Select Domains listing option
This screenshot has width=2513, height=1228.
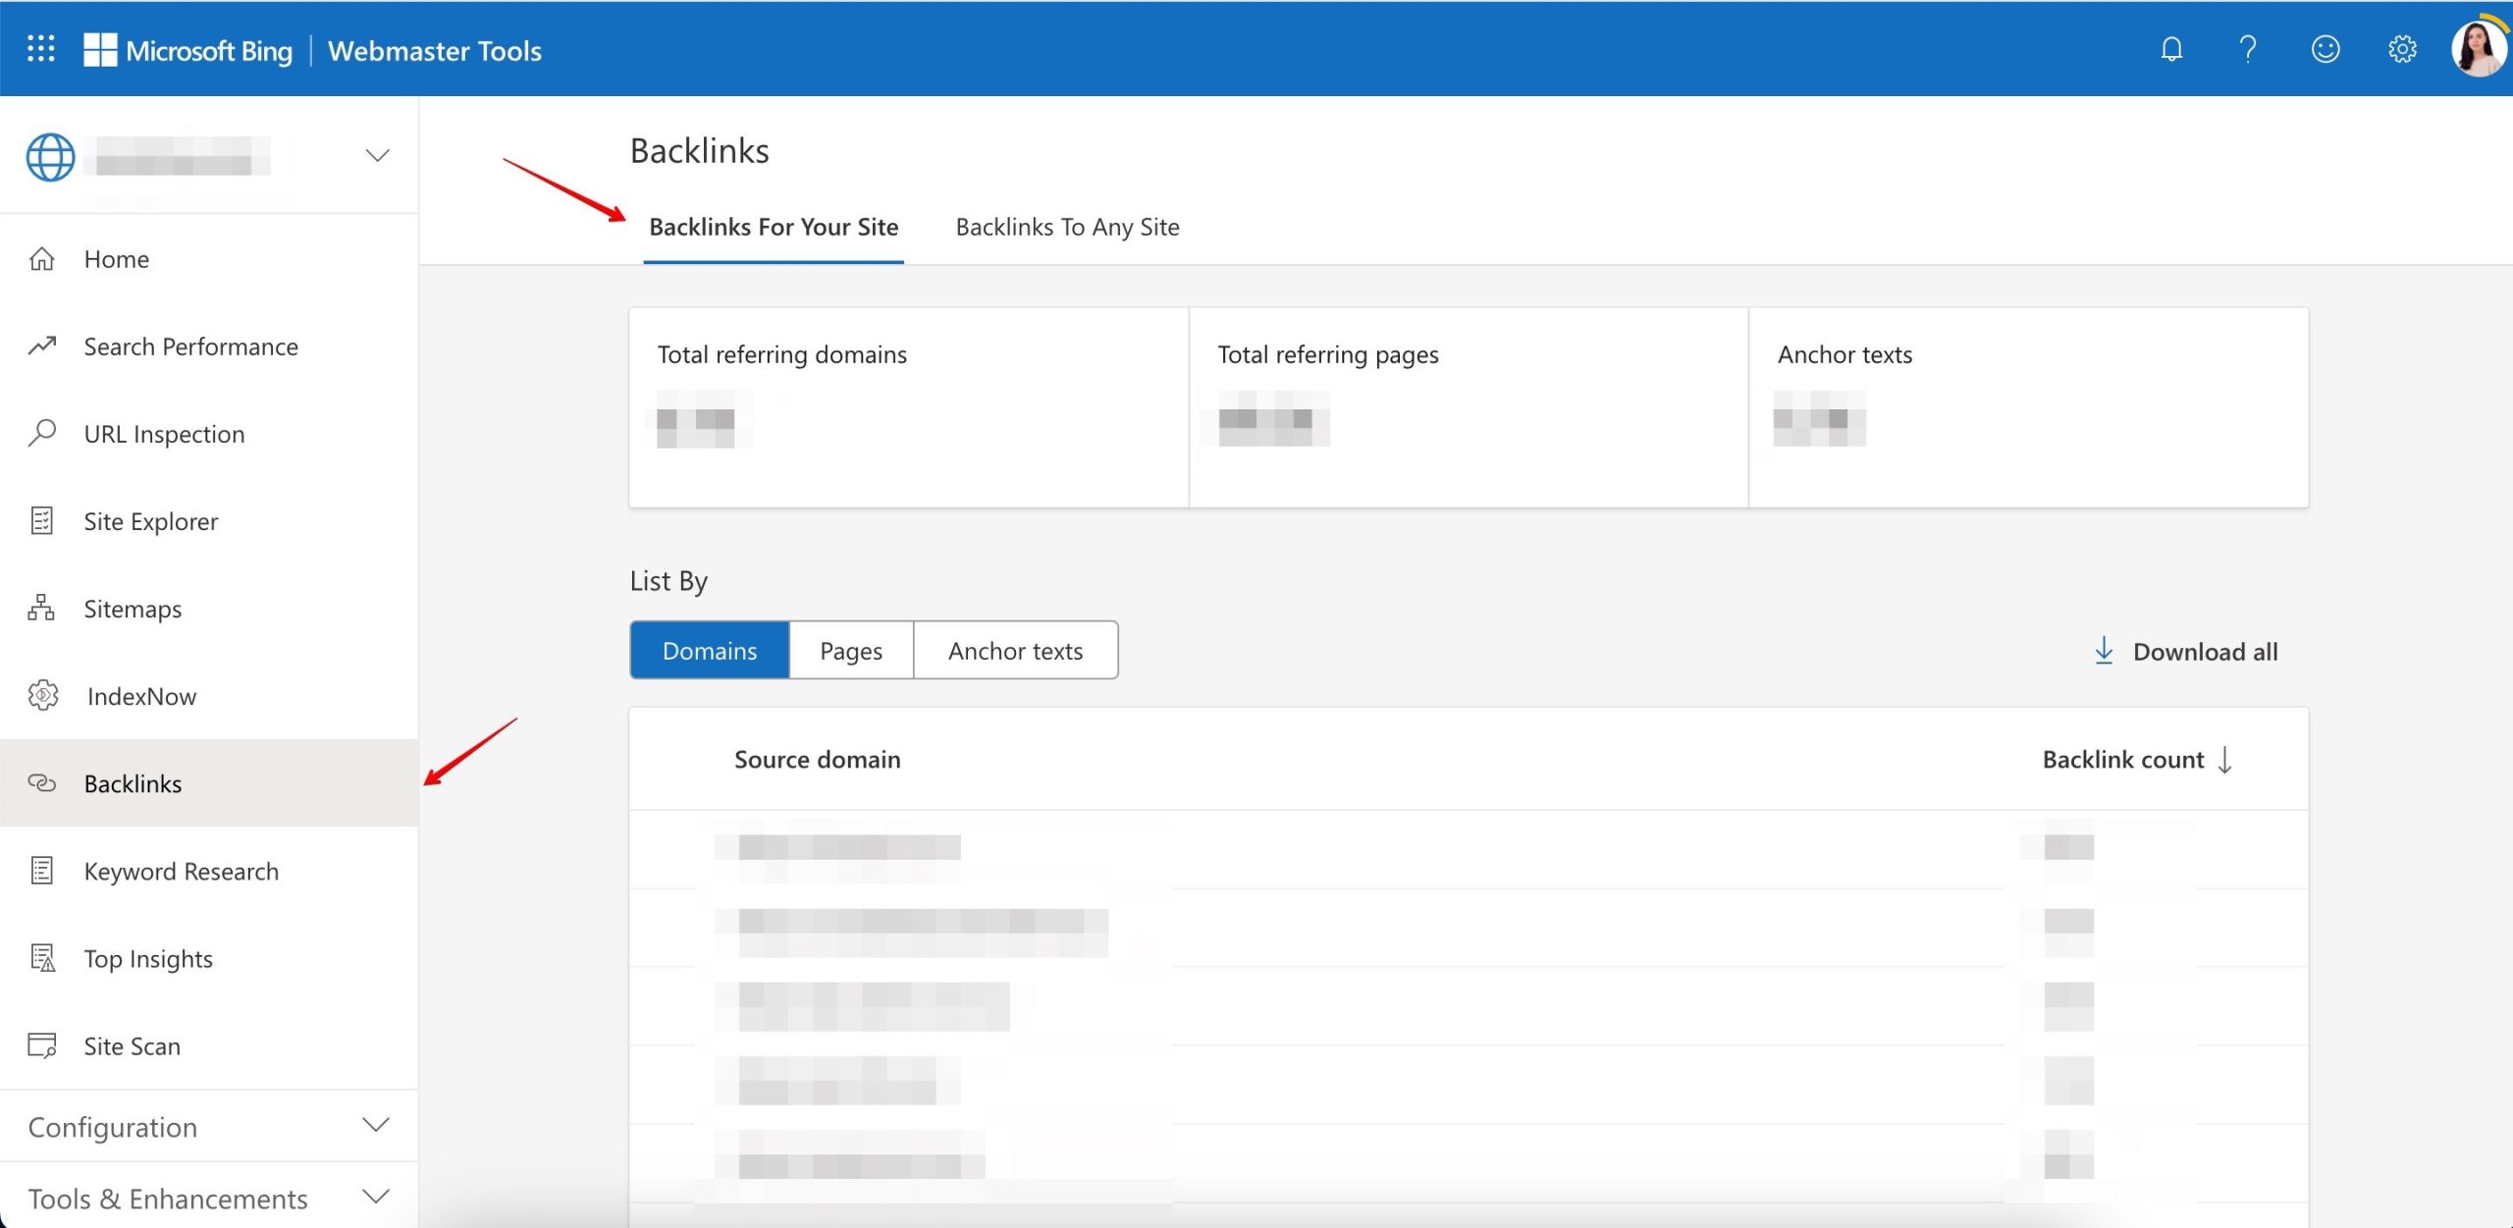(x=710, y=649)
